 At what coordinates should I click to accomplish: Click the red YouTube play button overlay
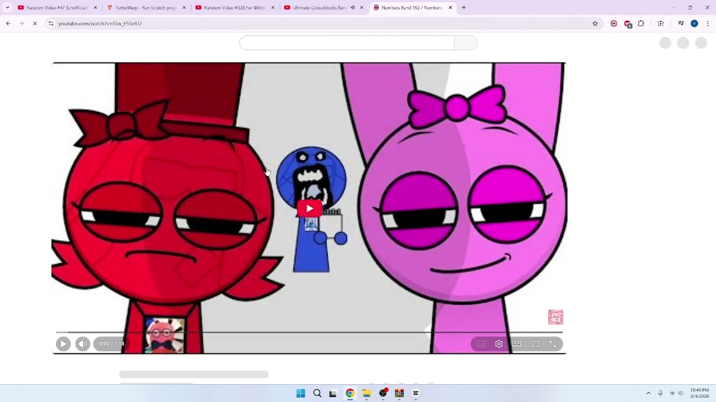(309, 209)
